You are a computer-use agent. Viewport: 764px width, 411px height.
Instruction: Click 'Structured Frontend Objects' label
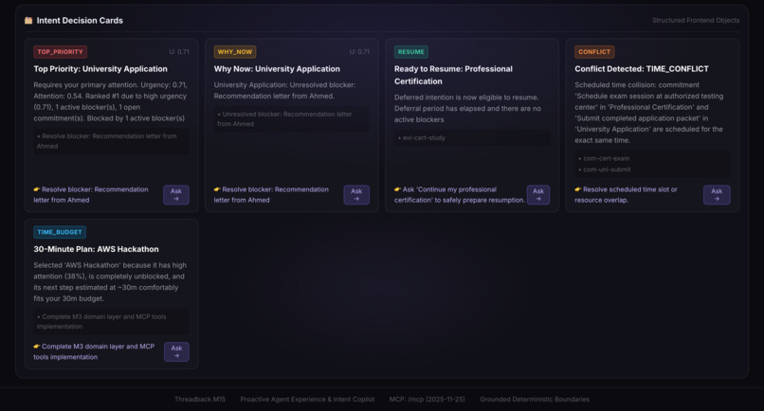[x=696, y=21]
